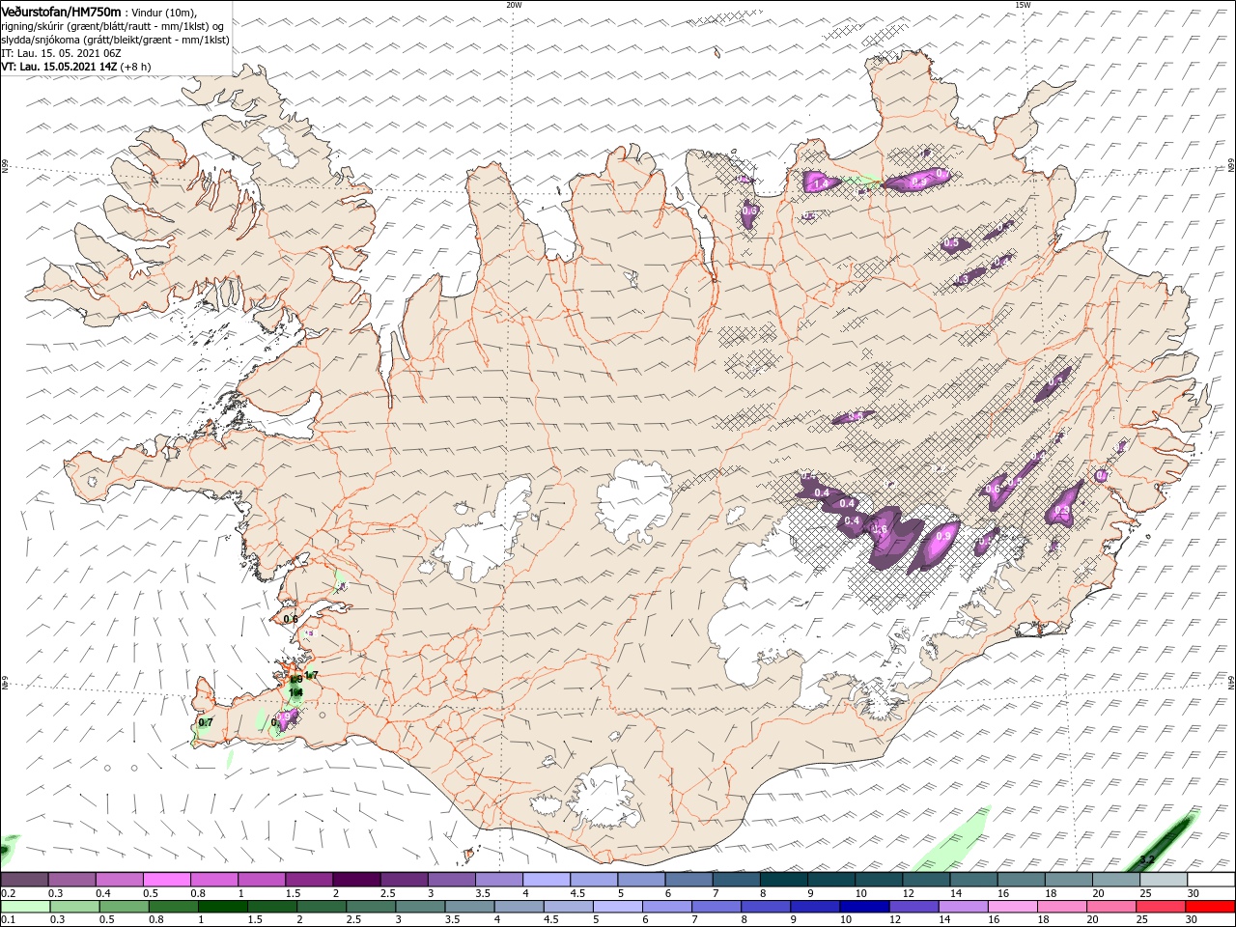Select the 'VT: Lau. 15.05.2021 14Z' line

59,67
